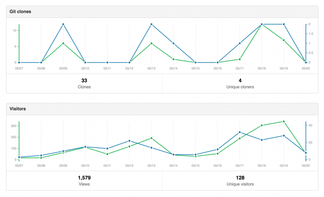Select the 'Clones' label
The image size is (324, 197).
pos(84,87)
